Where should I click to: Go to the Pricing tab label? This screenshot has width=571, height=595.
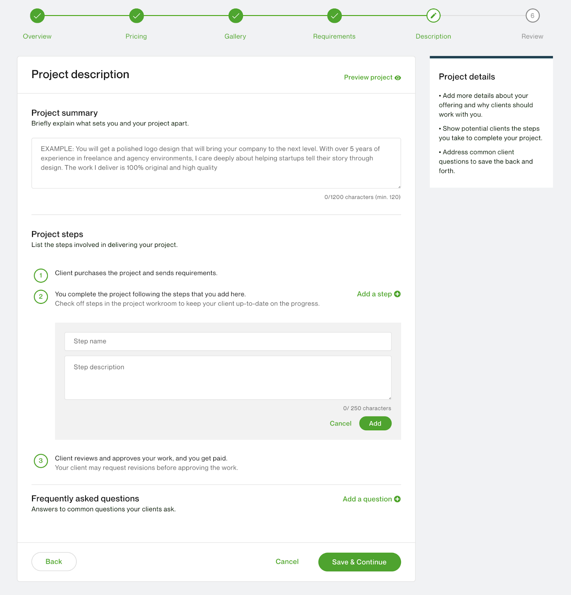[136, 36]
